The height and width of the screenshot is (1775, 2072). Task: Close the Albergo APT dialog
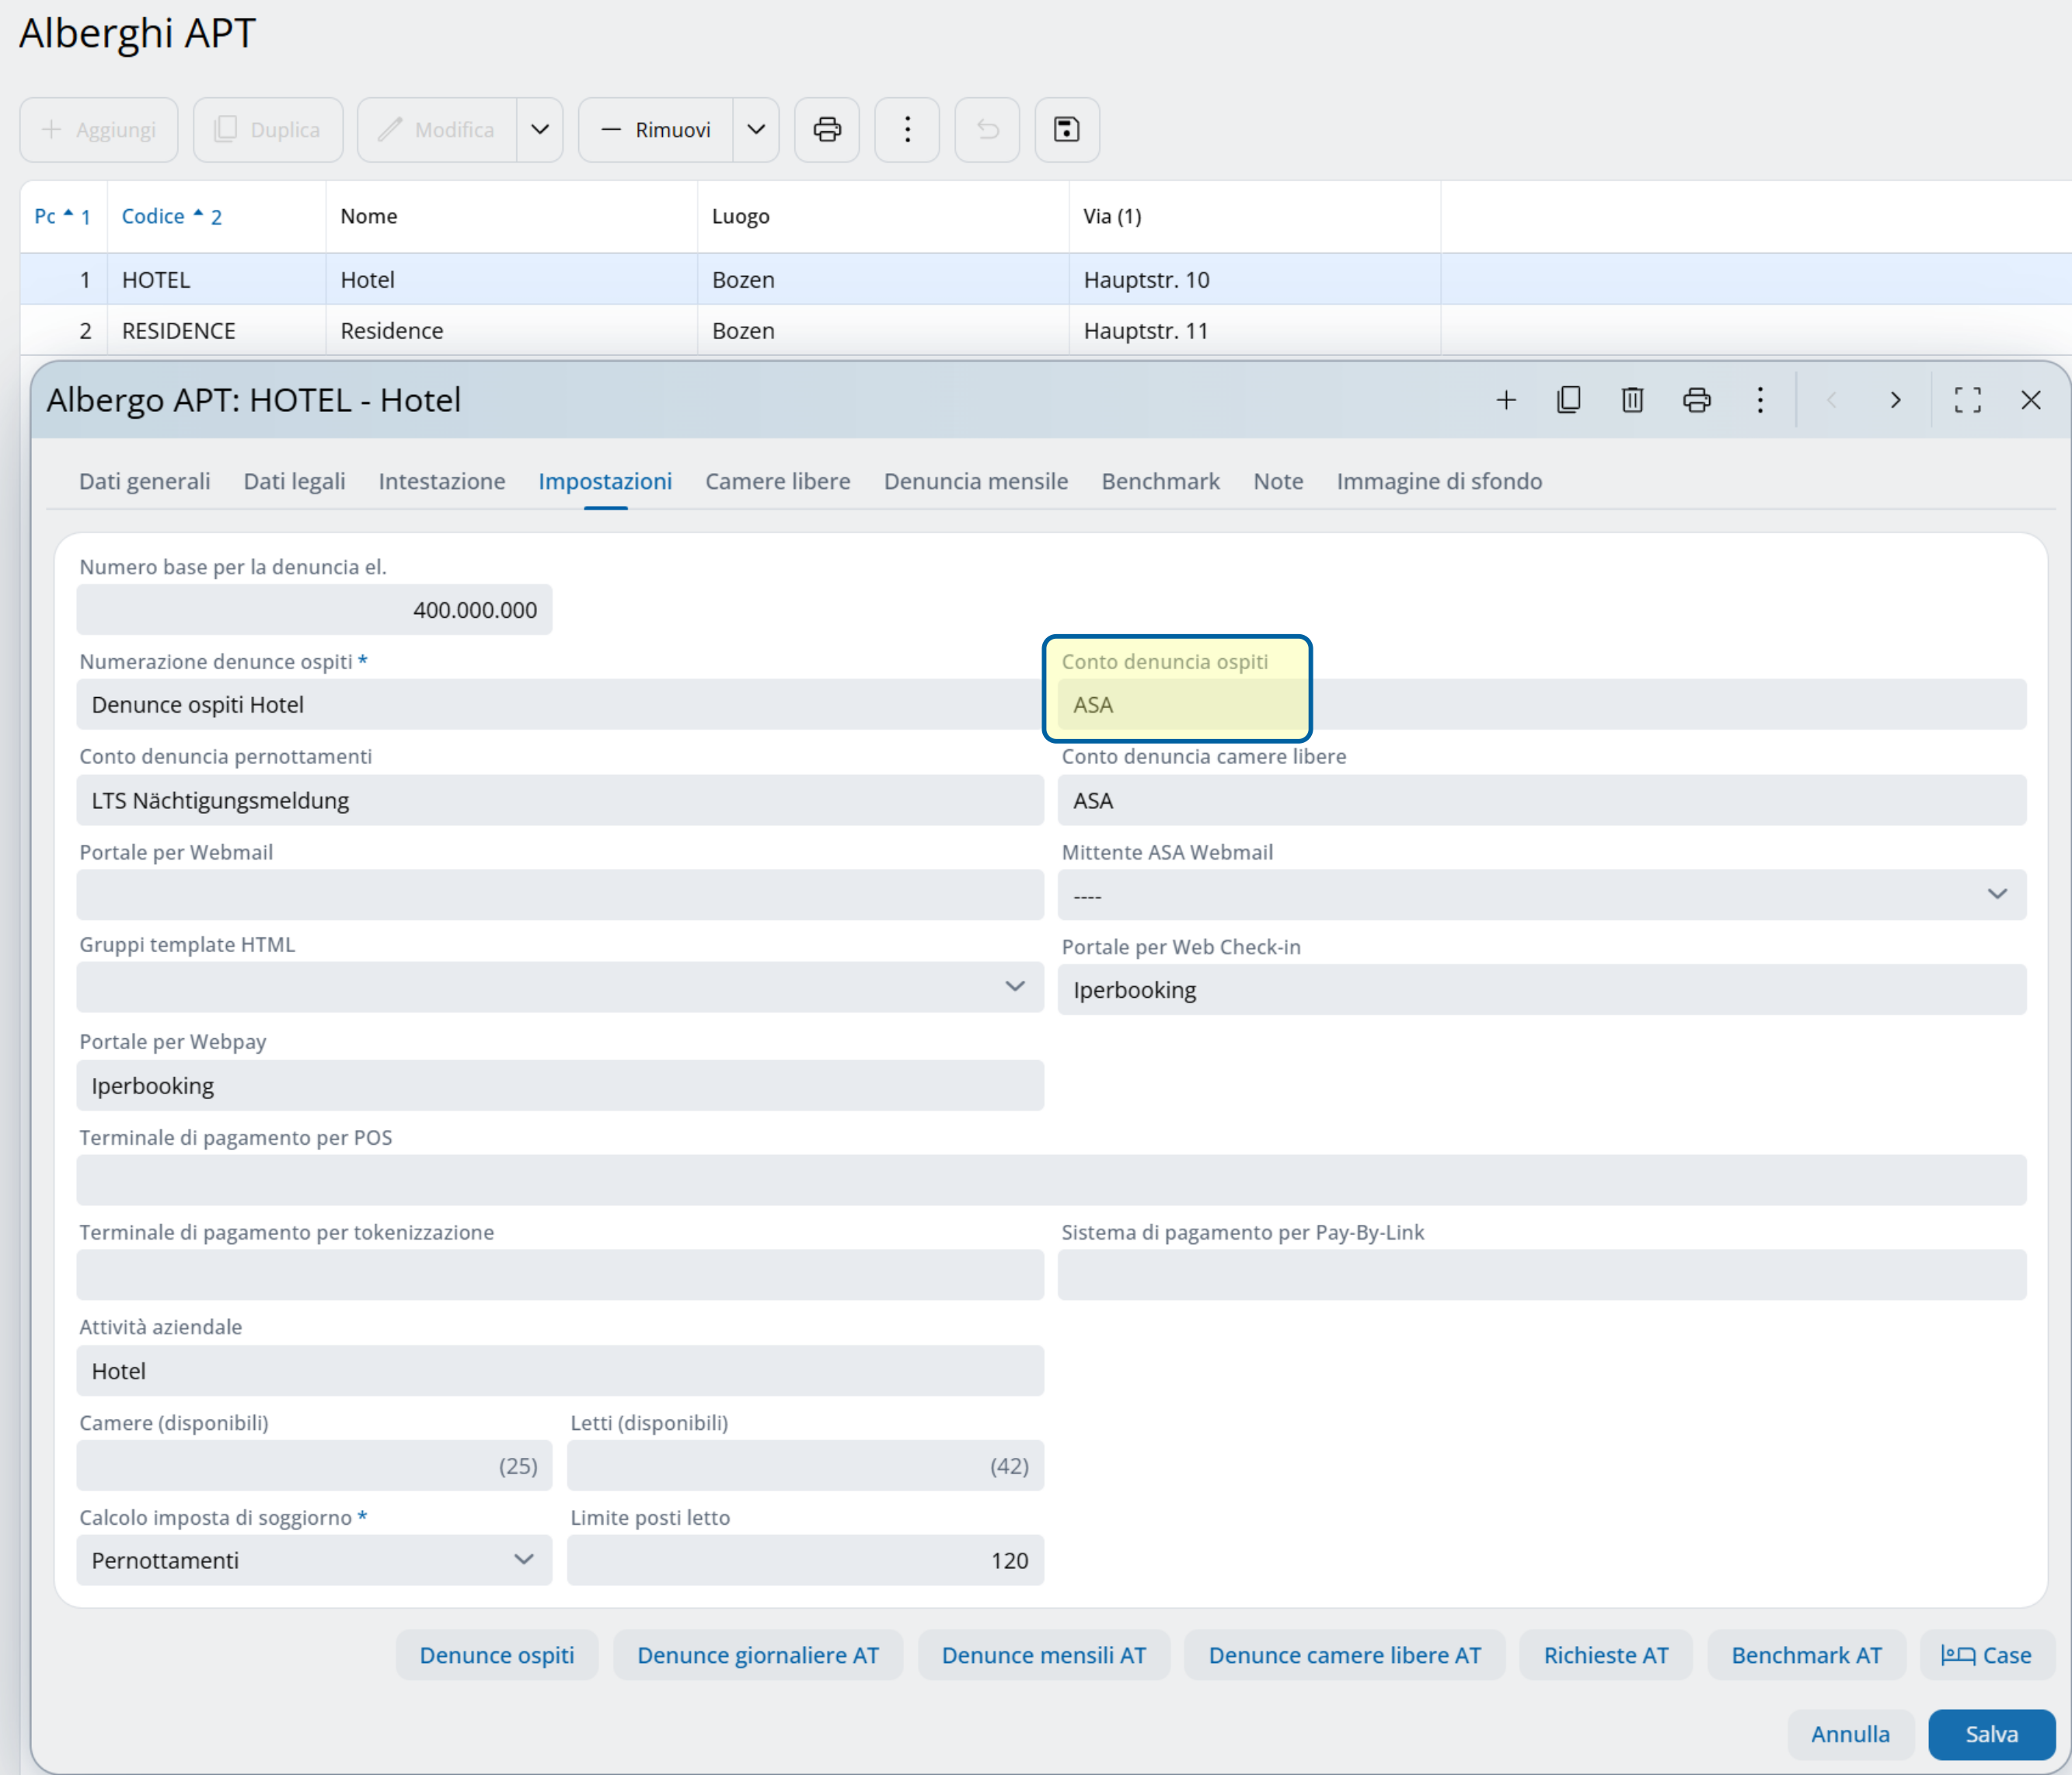click(x=2030, y=400)
